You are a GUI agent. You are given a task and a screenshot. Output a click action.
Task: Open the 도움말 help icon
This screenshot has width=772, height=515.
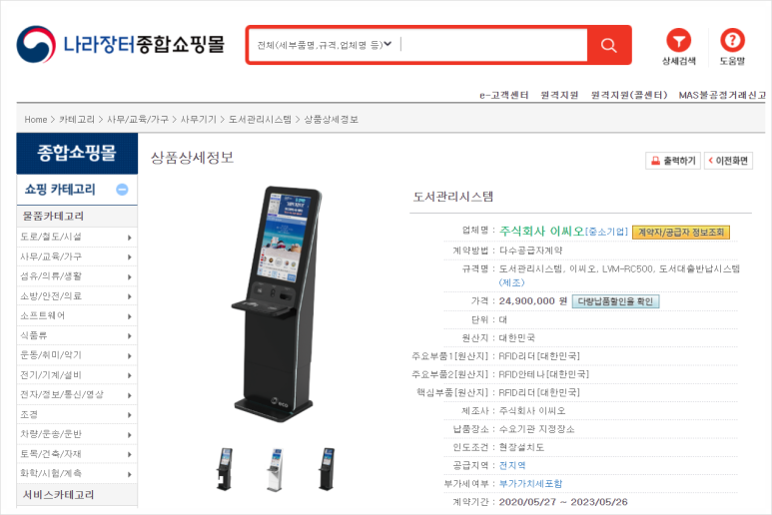click(732, 47)
